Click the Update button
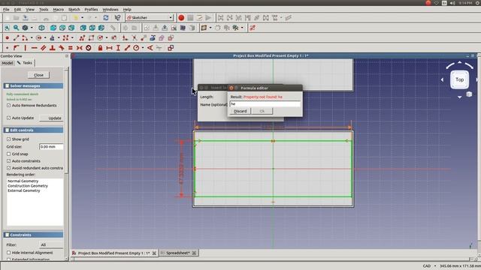 point(52,118)
